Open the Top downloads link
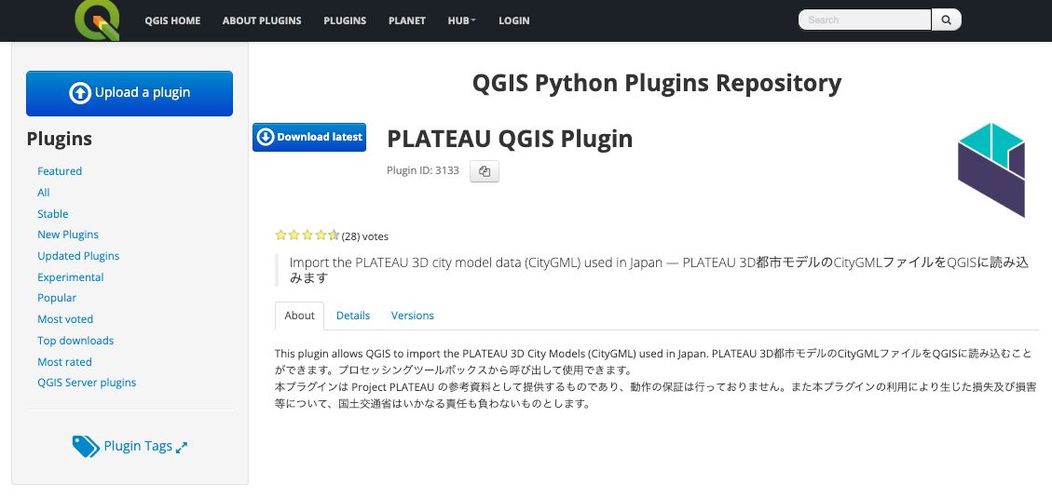Image resolution: width=1052 pixels, height=498 pixels. pyautogui.click(x=75, y=341)
